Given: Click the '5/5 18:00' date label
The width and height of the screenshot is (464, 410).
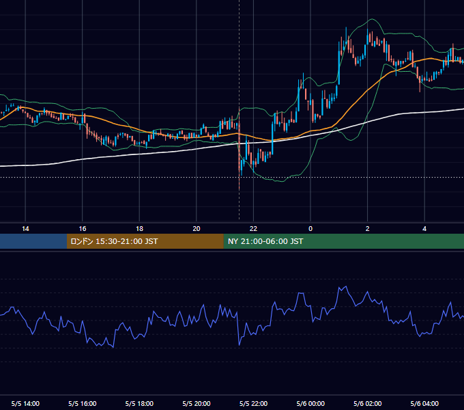Looking at the screenshot, I should pyautogui.click(x=139, y=403).
